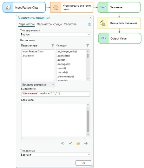Click the yellow folder import icon
The height and width of the screenshot is (168, 144).
[x=78, y=143]
